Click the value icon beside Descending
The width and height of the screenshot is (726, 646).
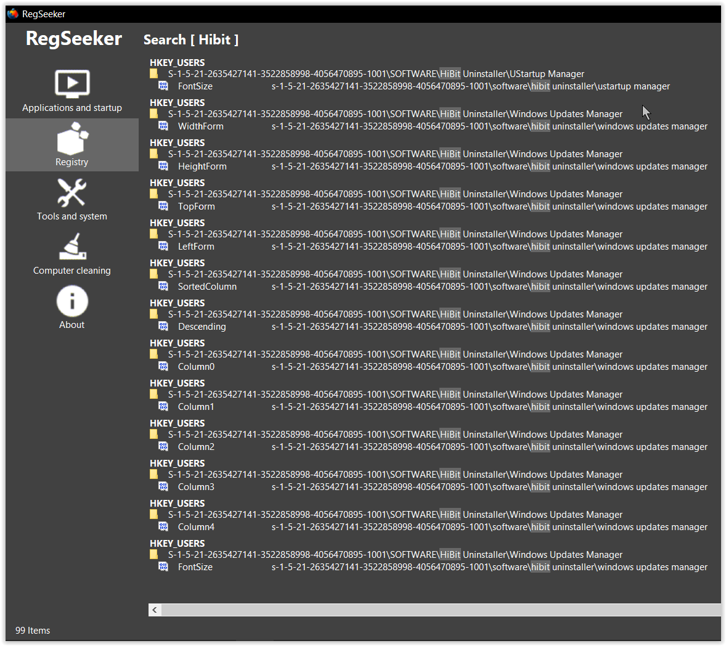163,326
